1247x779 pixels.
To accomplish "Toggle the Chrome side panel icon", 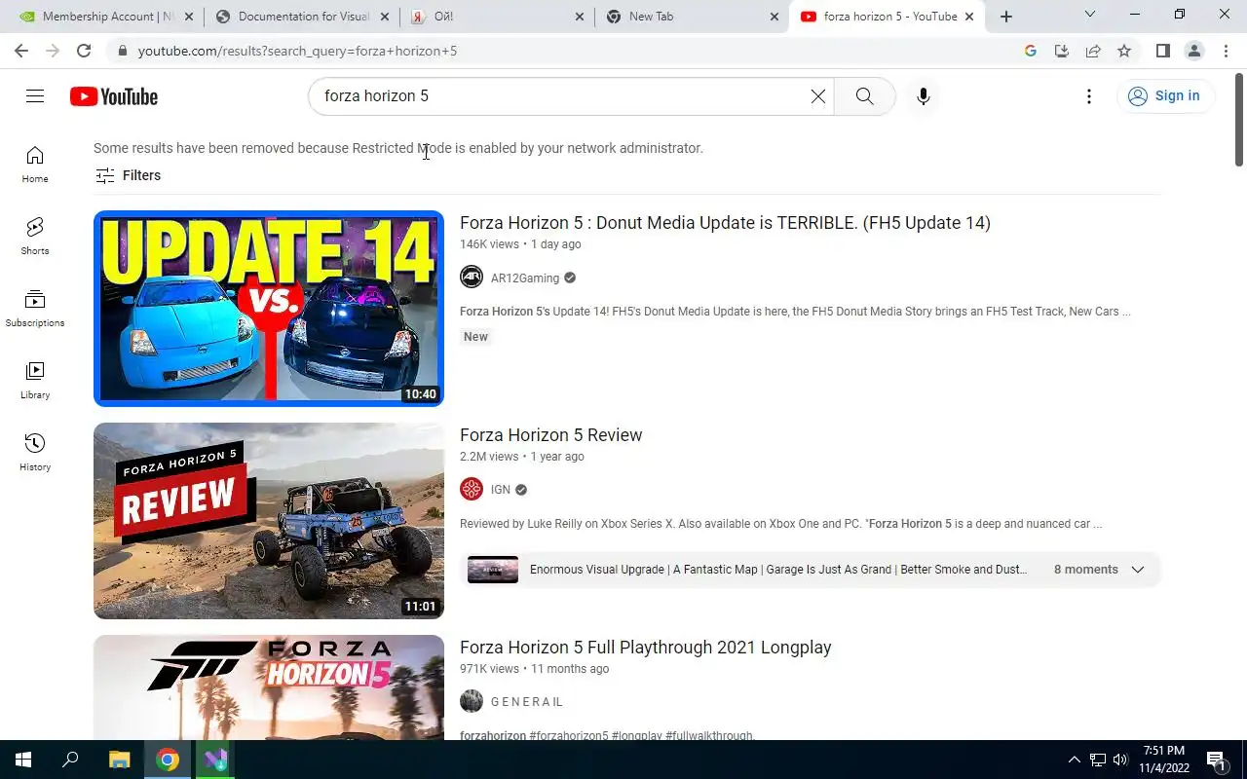I will (1162, 51).
